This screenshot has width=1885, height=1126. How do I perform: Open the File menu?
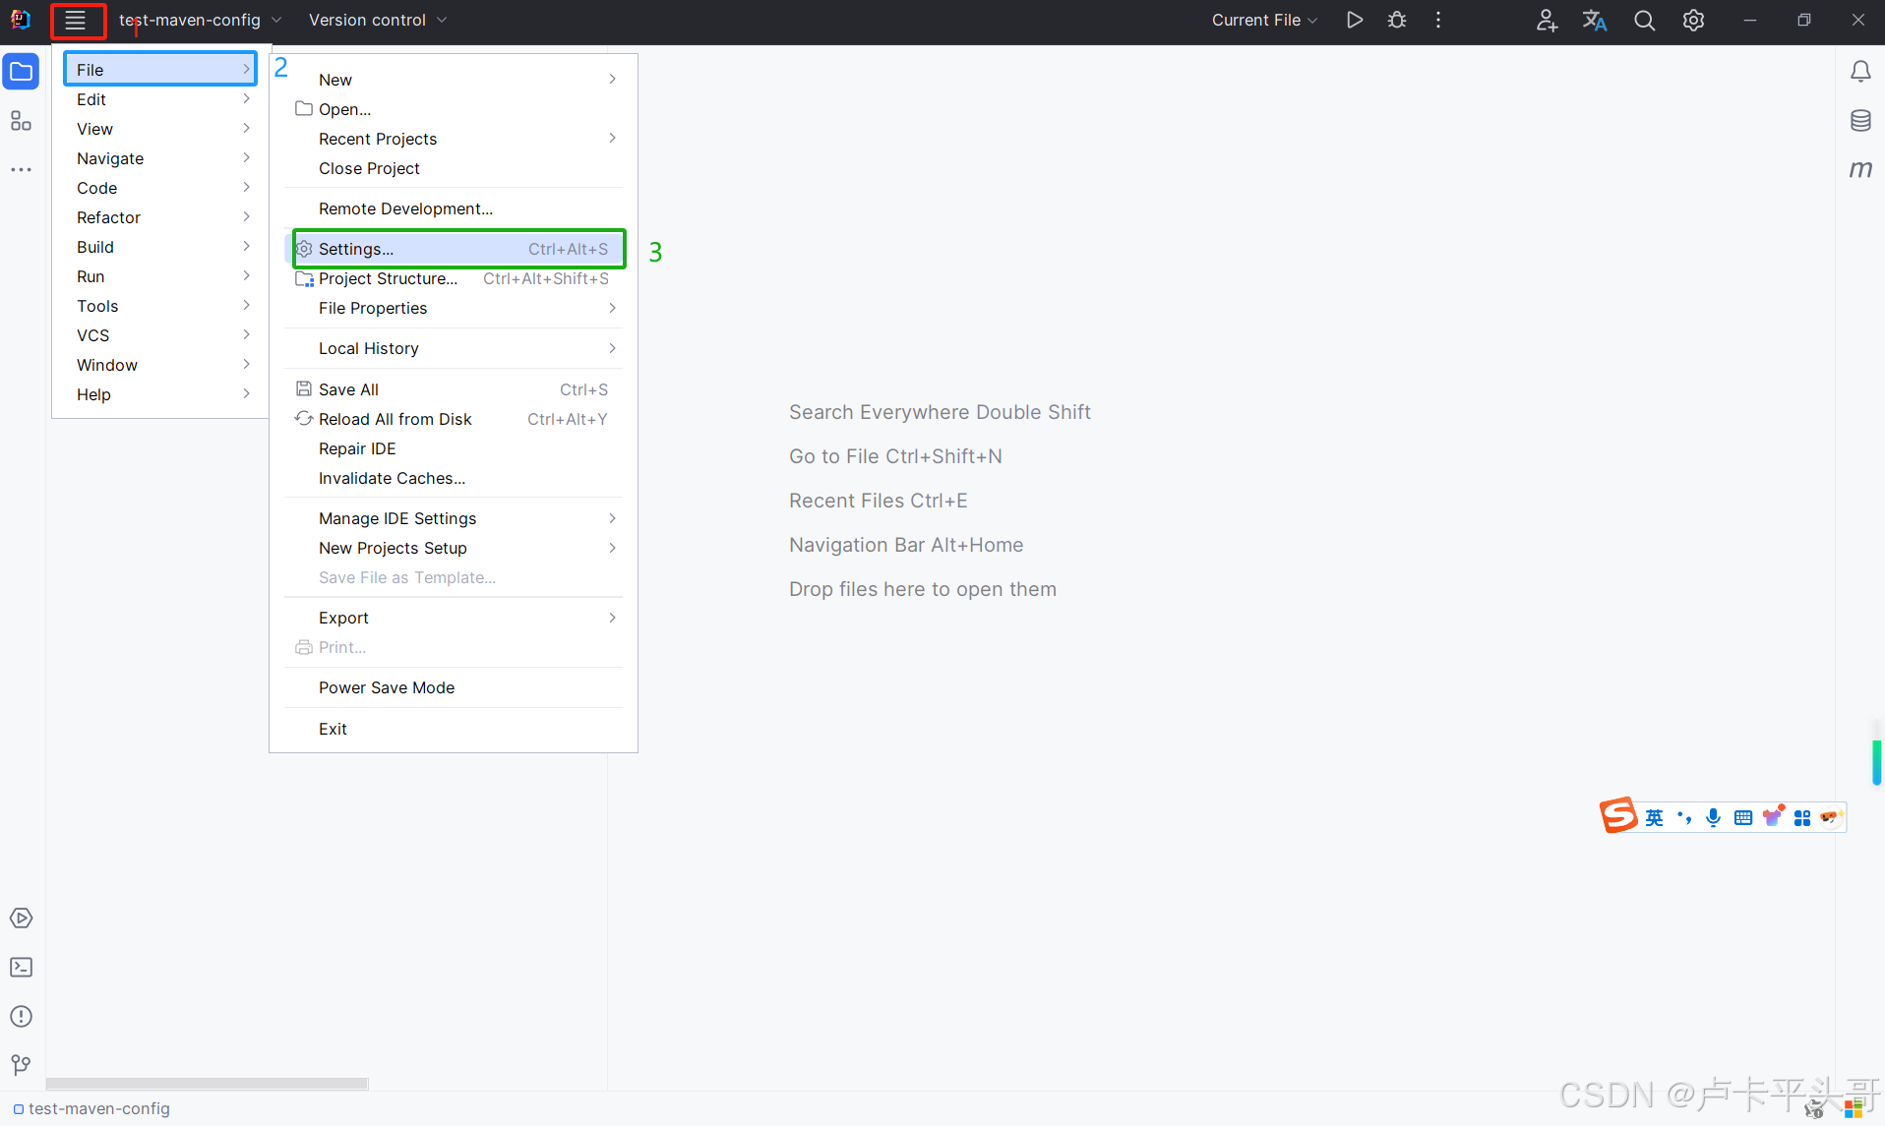[160, 69]
